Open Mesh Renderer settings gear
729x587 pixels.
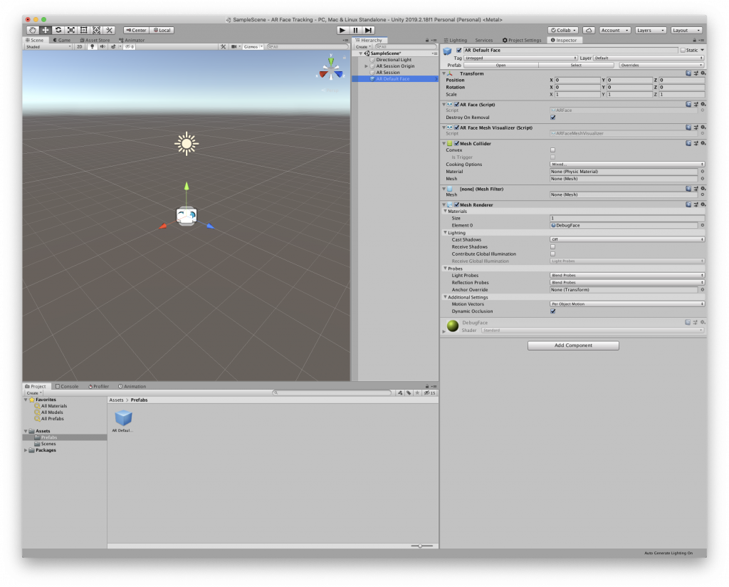pyautogui.click(x=703, y=204)
